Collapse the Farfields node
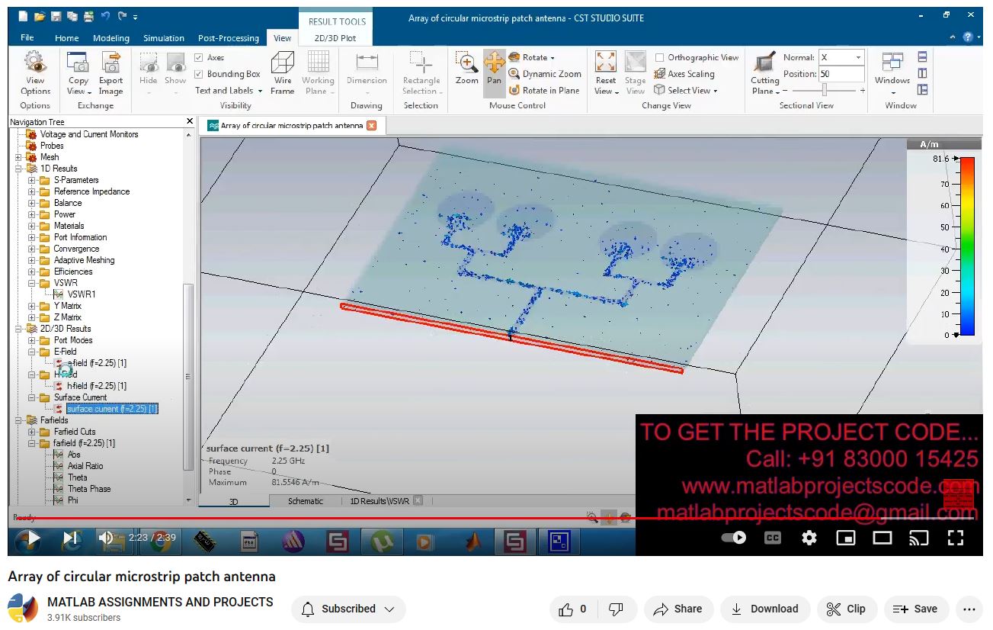 pyautogui.click(x=18, y=420)
